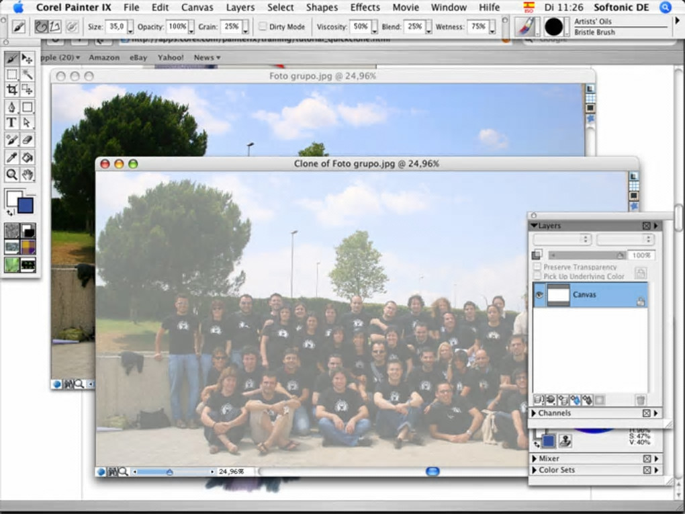The image size is (685, 514).
Task: Create a new Watercolor layer
Action: pyautogui.click(x=575, y=400)
